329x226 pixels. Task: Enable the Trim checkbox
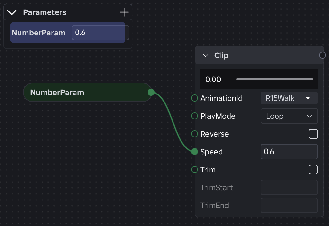click(313, 169)
